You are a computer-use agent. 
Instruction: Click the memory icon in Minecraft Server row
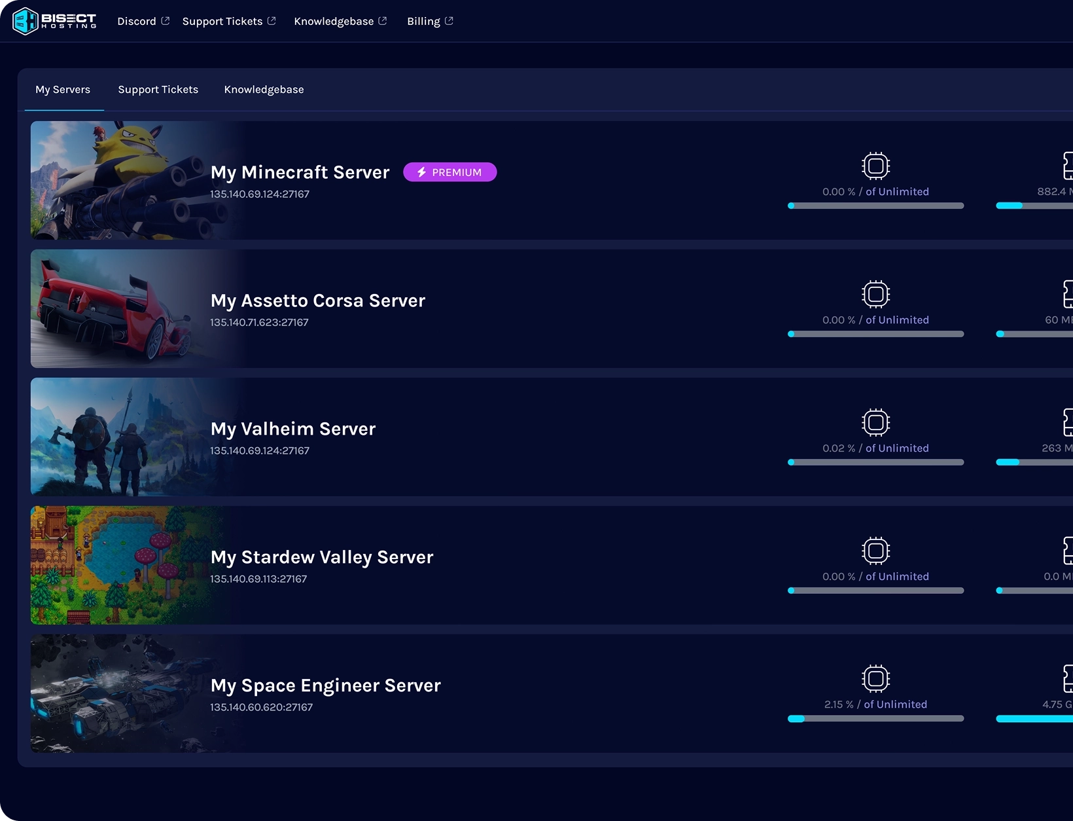coord(1068,166)
